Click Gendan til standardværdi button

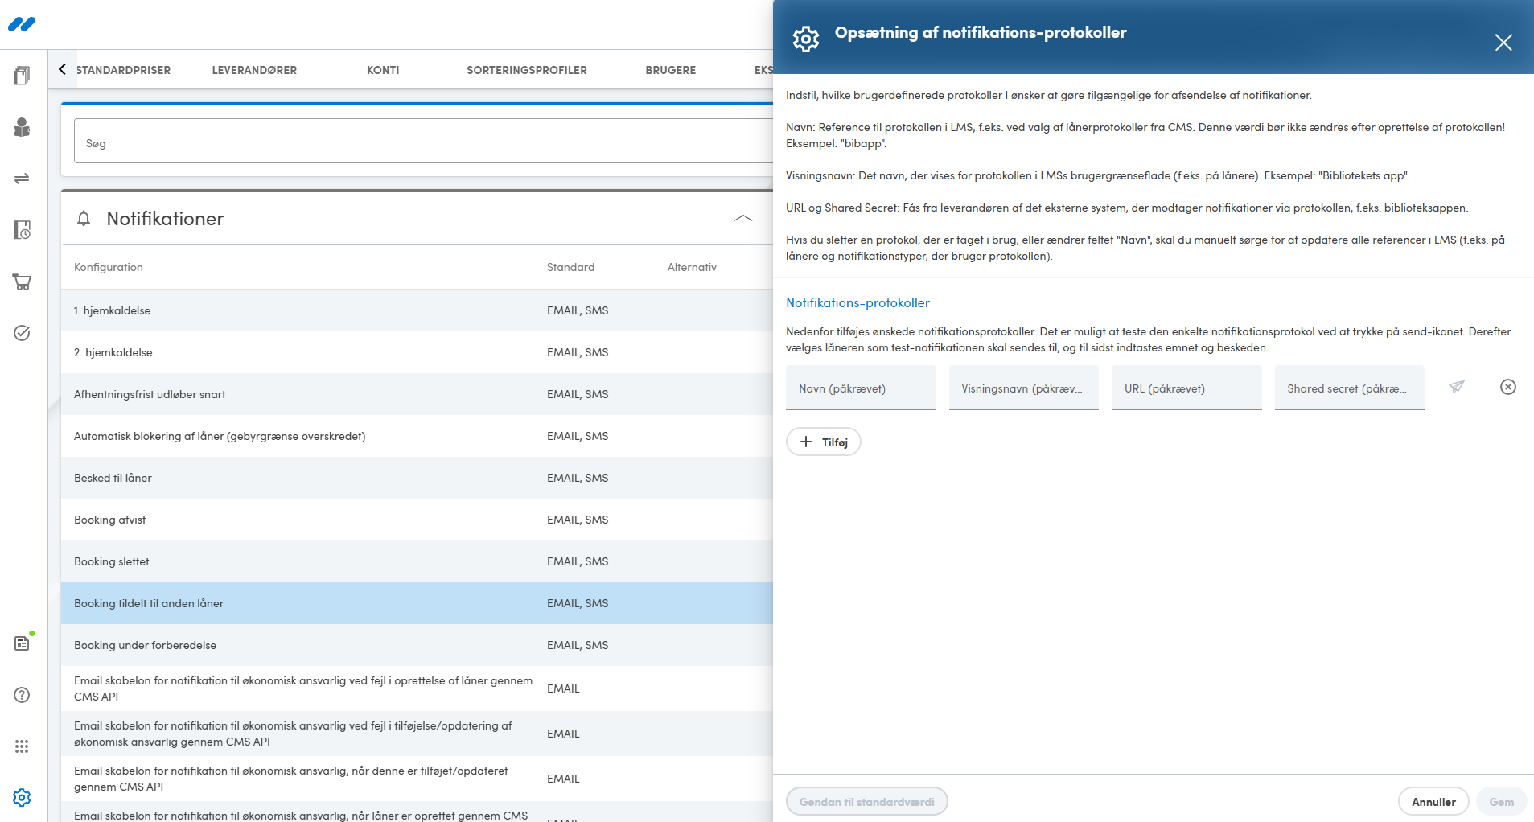[x=866, y=802]
